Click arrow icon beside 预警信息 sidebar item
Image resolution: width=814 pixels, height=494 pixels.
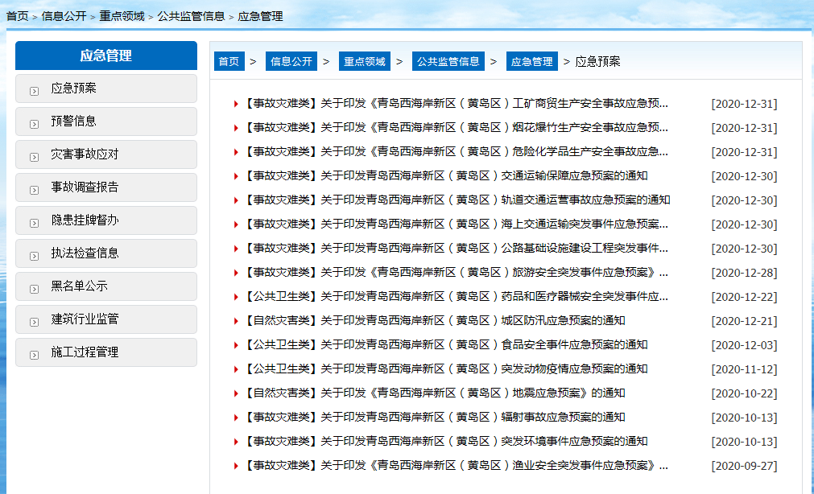pyautogui.click(x=34, y=123)
